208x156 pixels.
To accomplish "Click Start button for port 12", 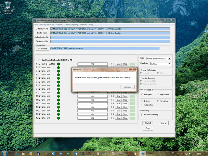I will tap(118, 104).
